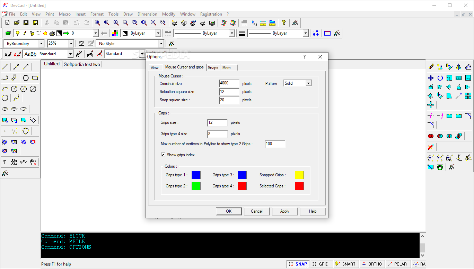The height and width of the screenshot is (269, 474).
Task: Toggle the Show grips index checkbox
Action: (x=163, y=155)
